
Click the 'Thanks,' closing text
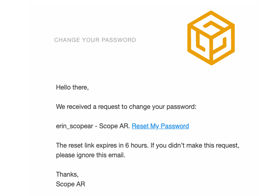67,175
